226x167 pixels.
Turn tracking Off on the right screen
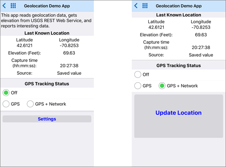click(x=138, y=75)
